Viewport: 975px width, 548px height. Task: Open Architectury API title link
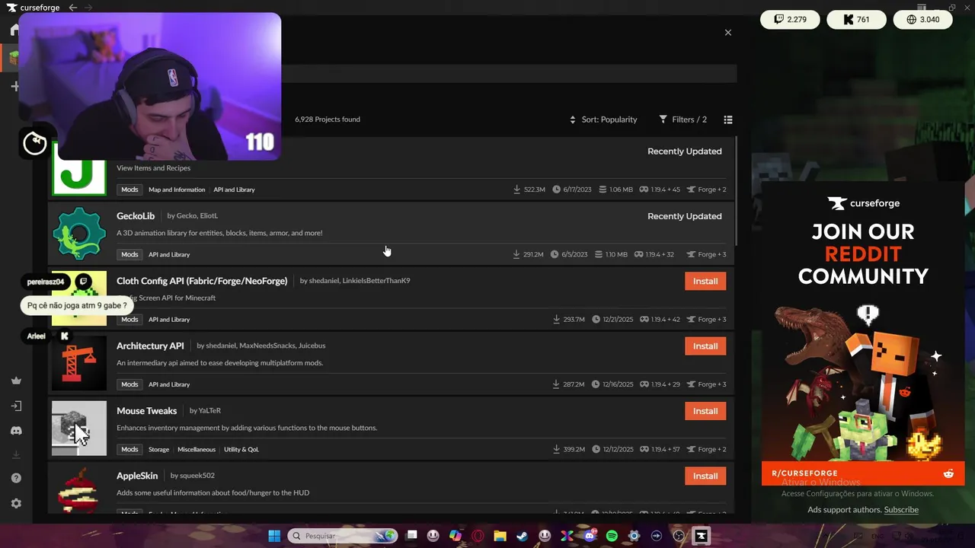tap(150, 346)
